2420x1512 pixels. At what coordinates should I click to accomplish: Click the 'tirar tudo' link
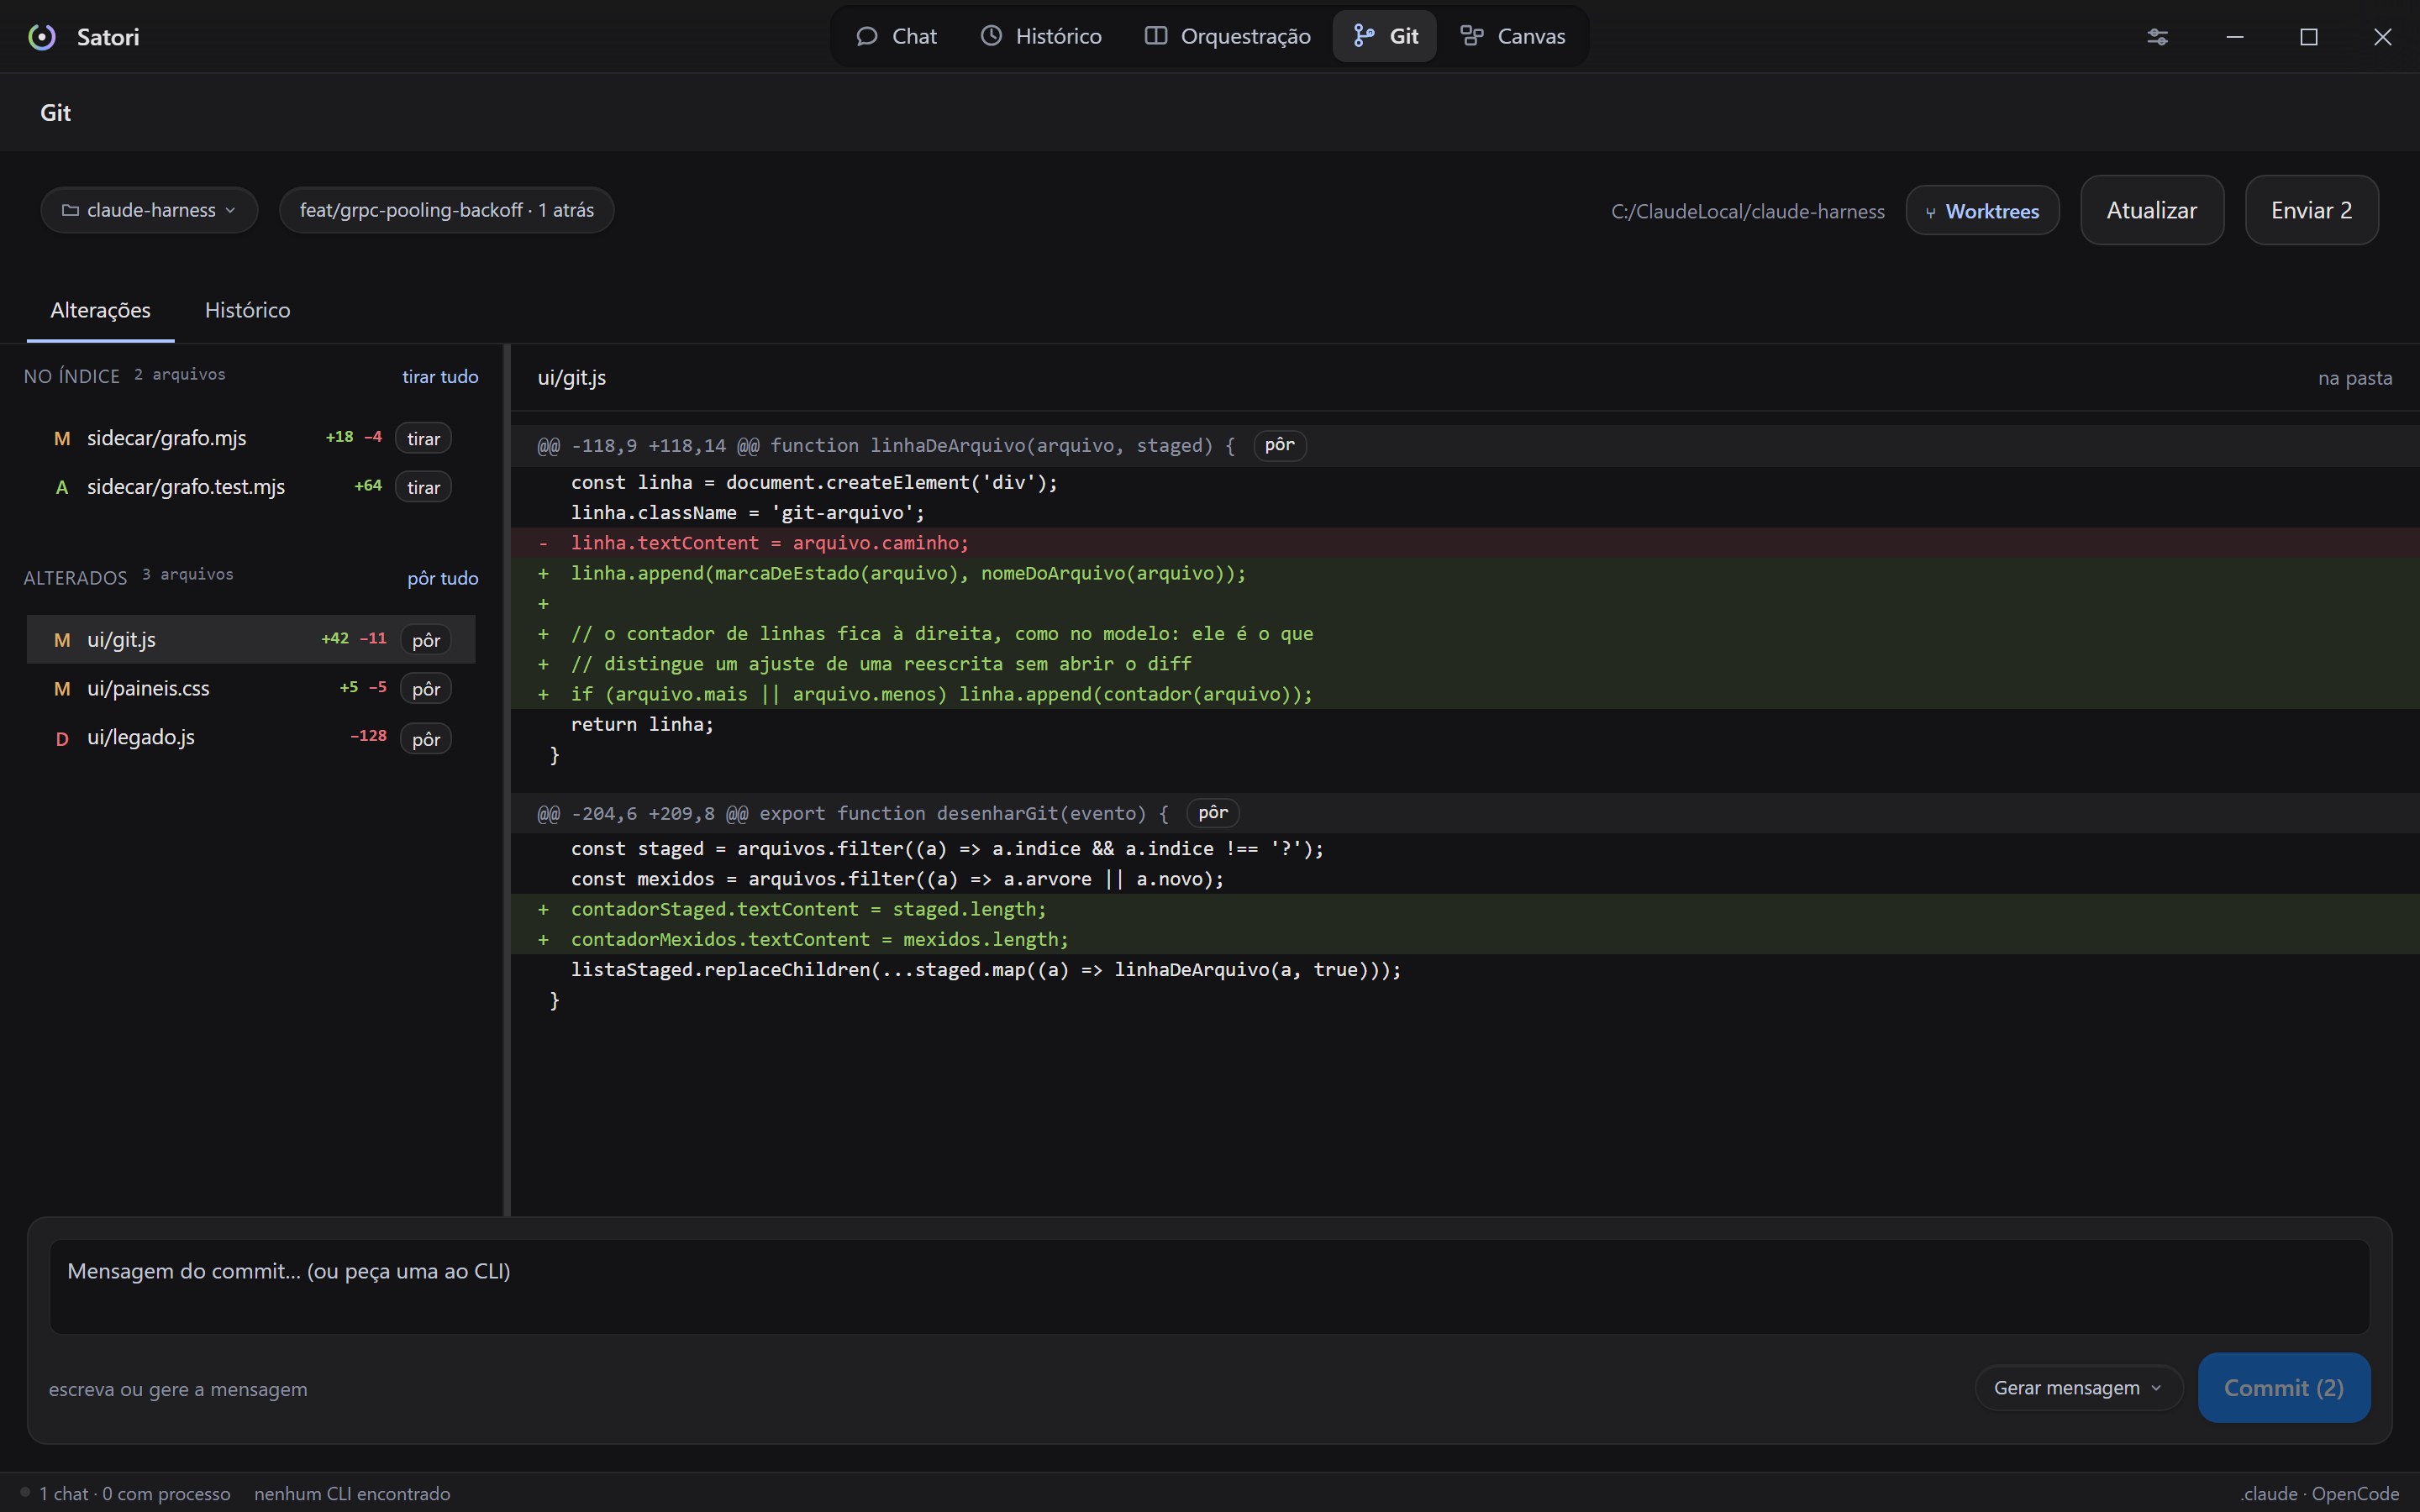[440, 377]
